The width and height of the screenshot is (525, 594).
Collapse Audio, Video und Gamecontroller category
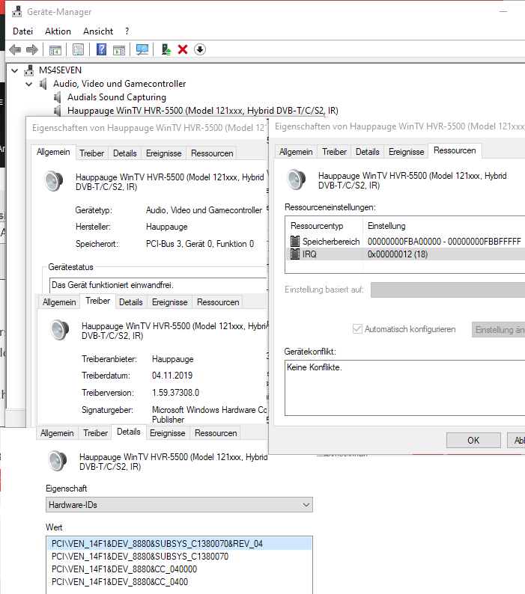[28, 84]
